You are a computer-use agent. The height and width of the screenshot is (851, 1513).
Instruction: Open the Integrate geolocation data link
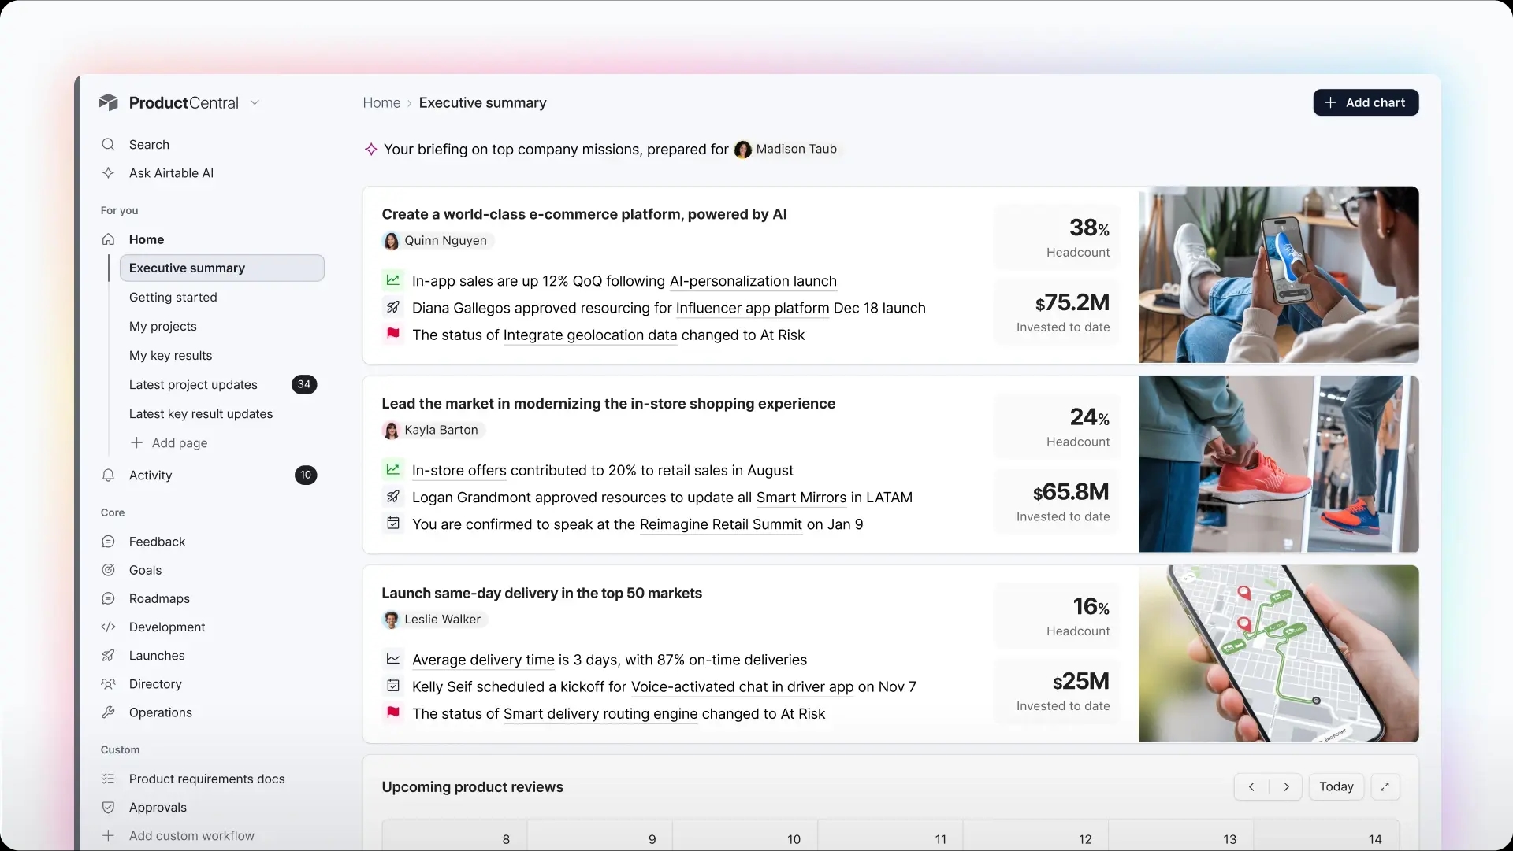click(x=590, y=335)
